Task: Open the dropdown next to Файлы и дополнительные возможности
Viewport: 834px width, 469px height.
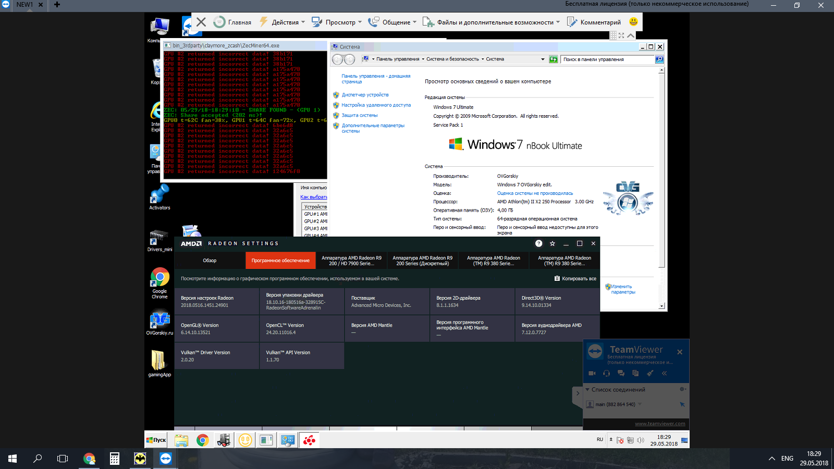Action: [557, 22]
